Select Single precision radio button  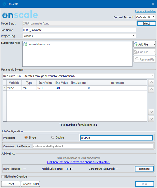[x=26, y=137]
